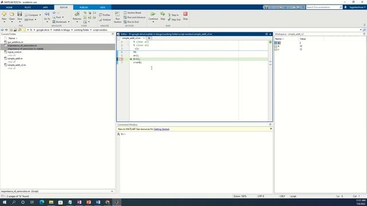Open Current Folder panel actions menu
The image size is (367, 206).
(x=112, y=34)
